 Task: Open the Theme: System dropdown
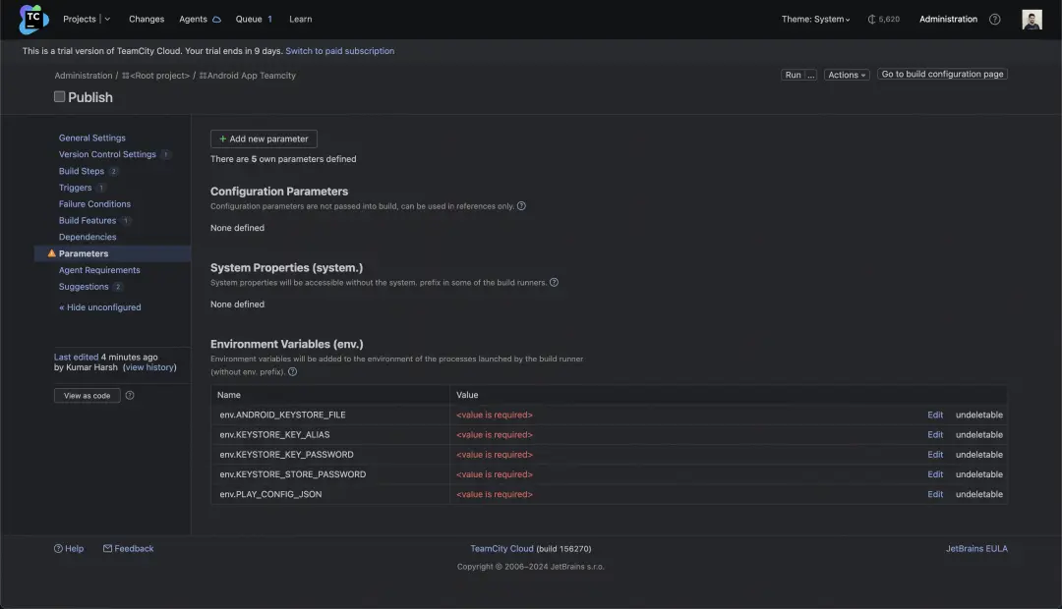tap(816, 20)
